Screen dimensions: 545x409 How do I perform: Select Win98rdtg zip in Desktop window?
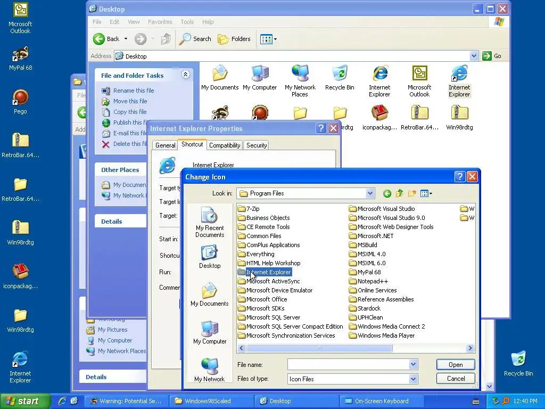tap(459, 118)
